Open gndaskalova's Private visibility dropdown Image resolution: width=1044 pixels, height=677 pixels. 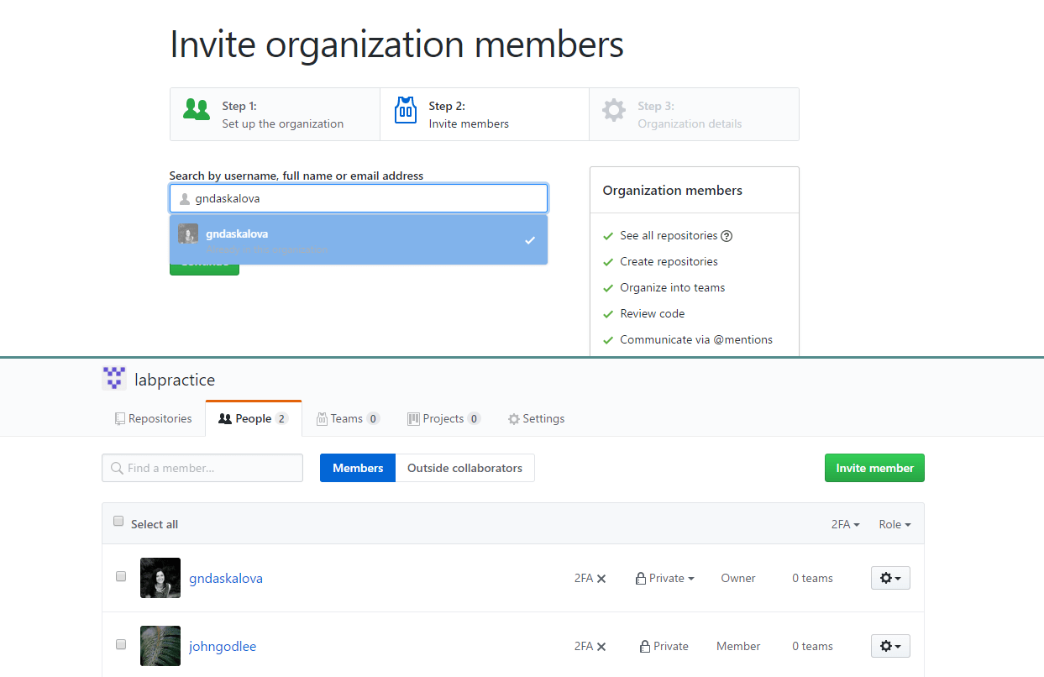tap(666, 578)
